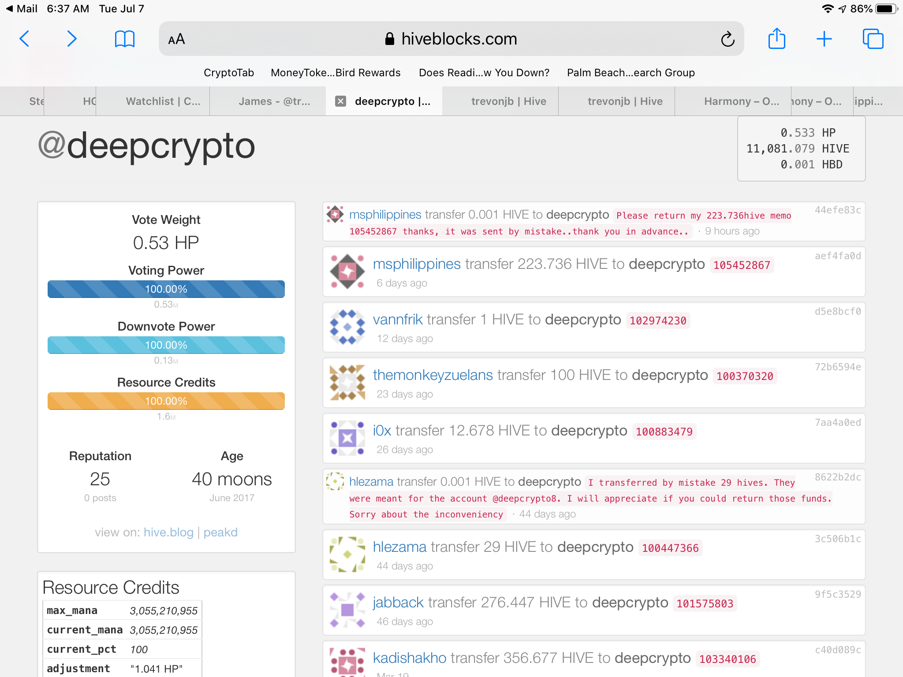Open msphilippines link in 223.736 HIVE transfer
The height and width of the screenshot is (677, 903).
tap(417, 264)
